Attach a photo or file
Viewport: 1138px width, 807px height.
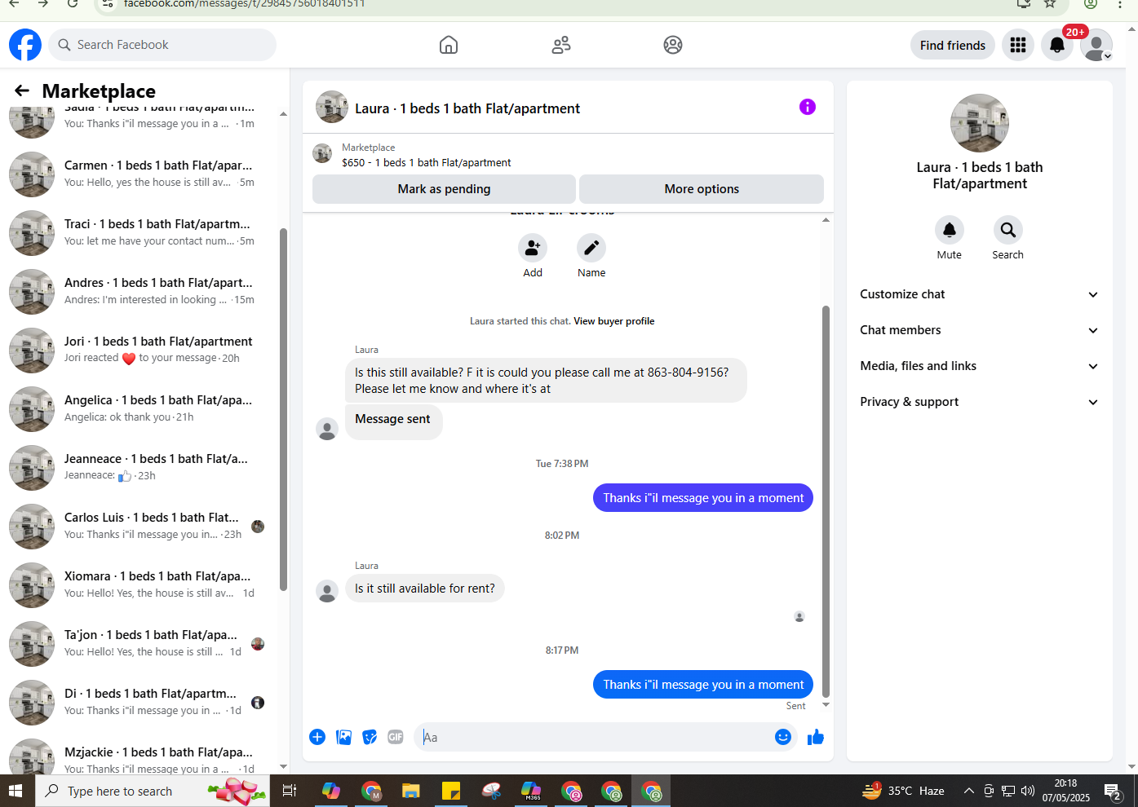click(x=344, y=737)
